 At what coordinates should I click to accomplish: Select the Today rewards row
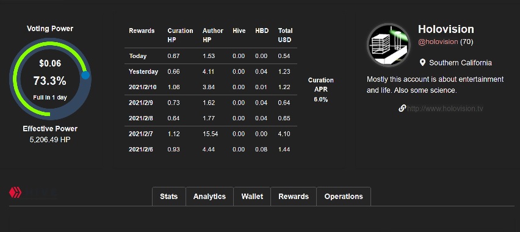(x=211, y=56)
